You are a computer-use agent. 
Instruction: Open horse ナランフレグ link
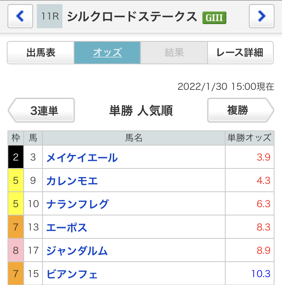point(77,204)
